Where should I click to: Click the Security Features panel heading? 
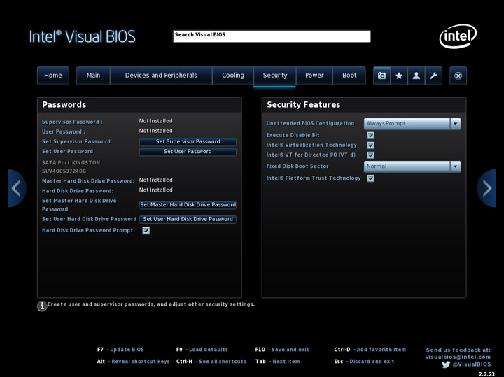(303, 105)
